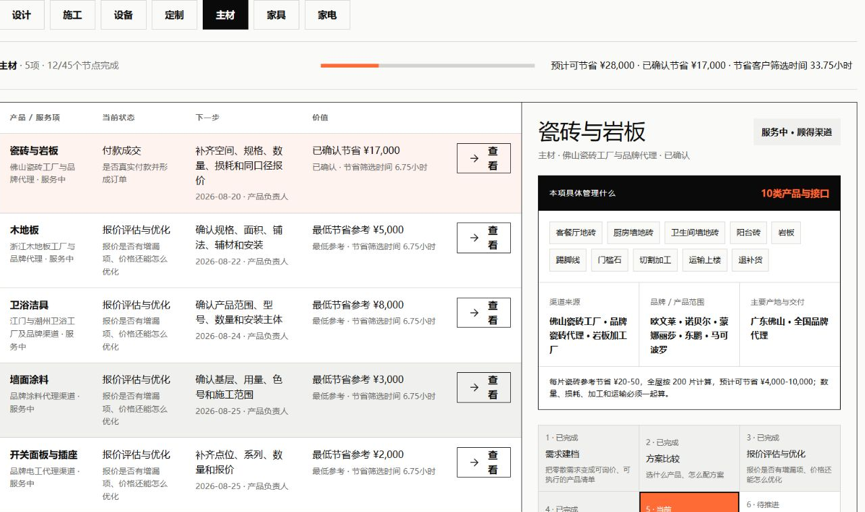865x512 pixels.
Task: Select the 踢脚线 product tag
Action: pyautogui.click(x=568, y=260)
